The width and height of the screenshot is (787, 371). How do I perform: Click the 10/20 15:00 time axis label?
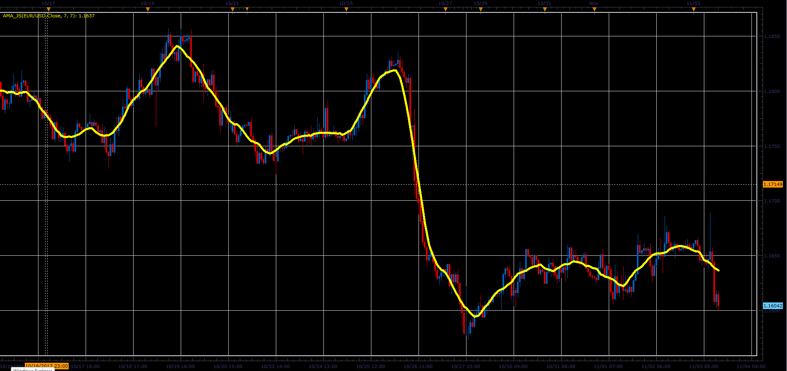tap(228, 366)
